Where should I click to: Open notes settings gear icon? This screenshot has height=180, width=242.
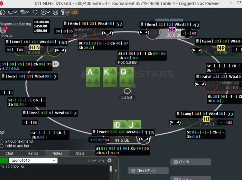click(x=109, y=160)
